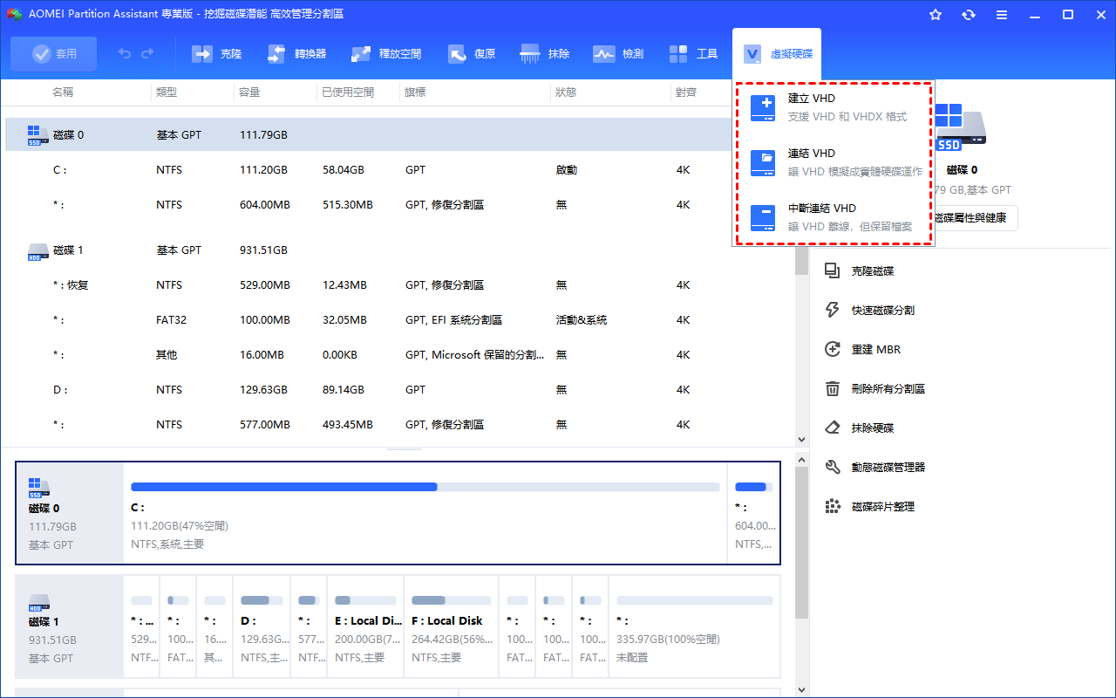Select the C: partition block in disk map

click(x=425, y=514)
